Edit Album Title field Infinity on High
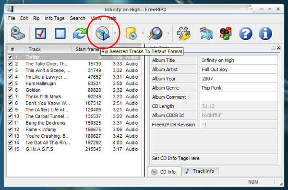This screenshot has width=288, height=190. [239, 60]
